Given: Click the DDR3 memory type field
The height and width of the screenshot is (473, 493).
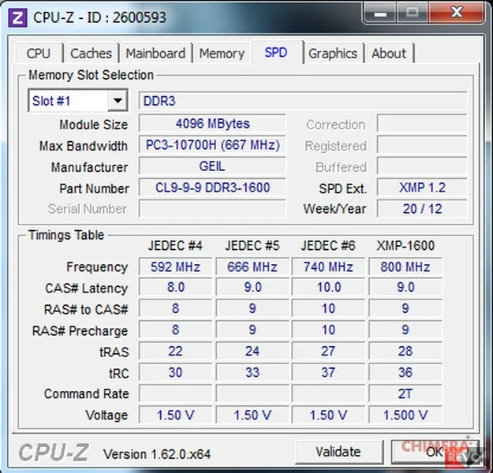Looking at the screenshot, I should (x=302, y=101).
